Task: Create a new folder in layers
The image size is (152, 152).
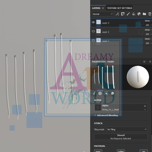Action: pos(144,14)
